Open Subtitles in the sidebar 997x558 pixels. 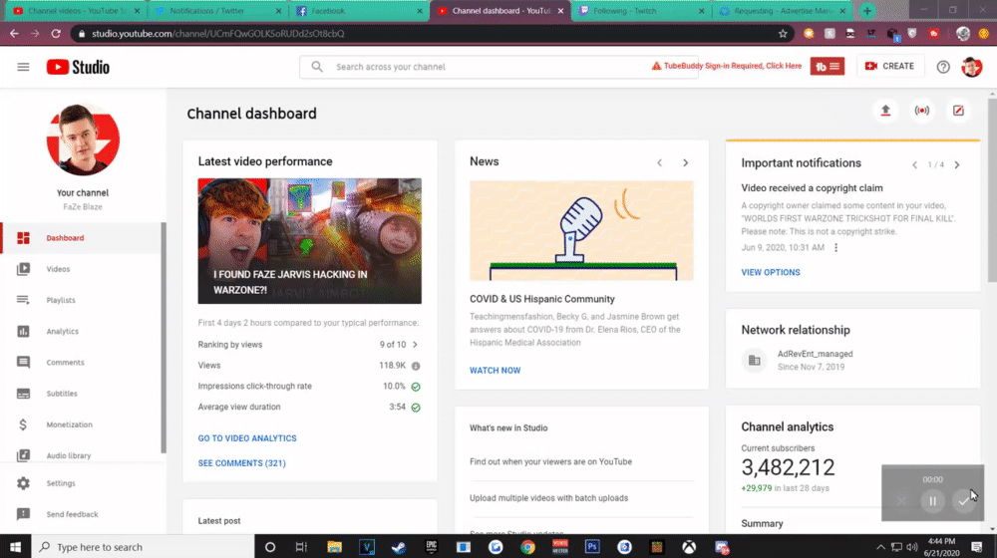[81, 394]
